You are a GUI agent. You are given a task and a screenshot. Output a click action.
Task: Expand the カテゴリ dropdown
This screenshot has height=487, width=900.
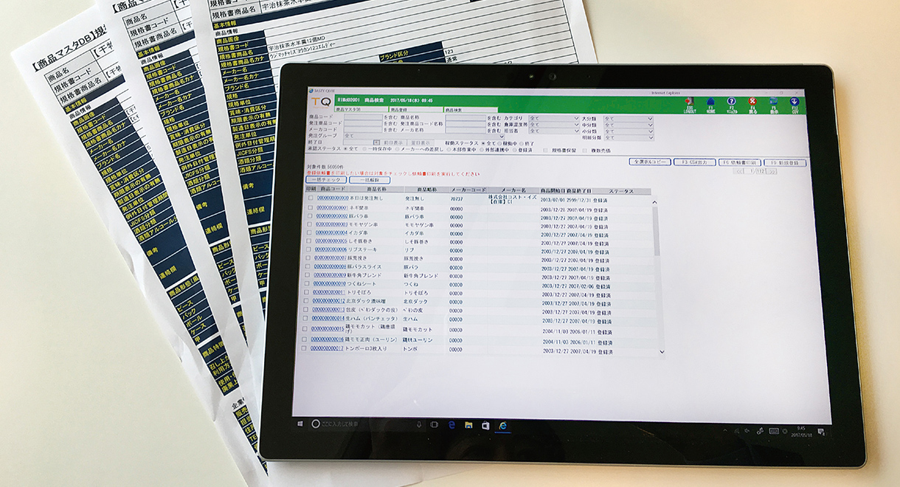click(x=554, y=117)
